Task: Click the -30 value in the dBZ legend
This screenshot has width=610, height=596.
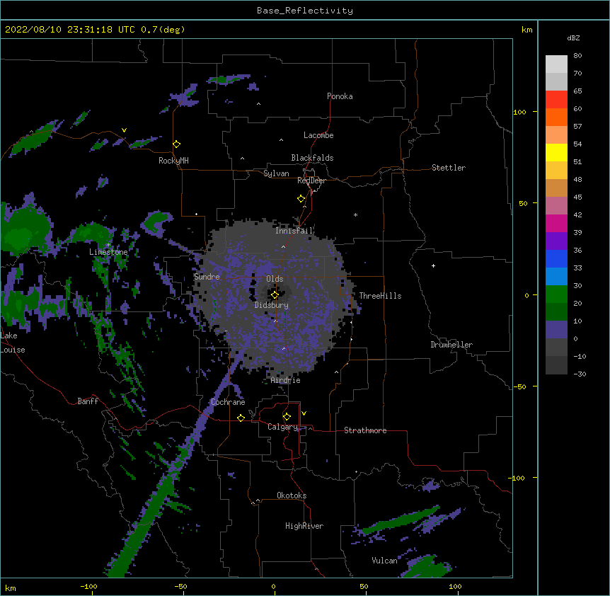Action: [580, 374]
